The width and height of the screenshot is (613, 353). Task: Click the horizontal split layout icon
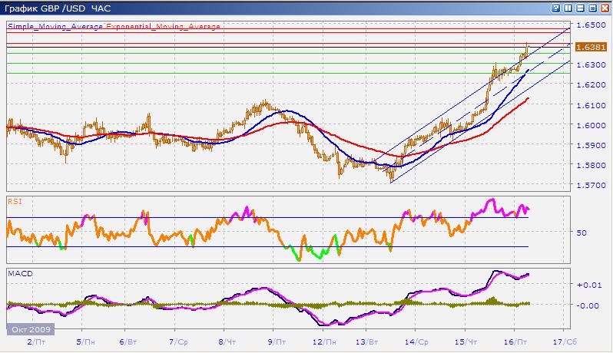click(x=579, y=8)
